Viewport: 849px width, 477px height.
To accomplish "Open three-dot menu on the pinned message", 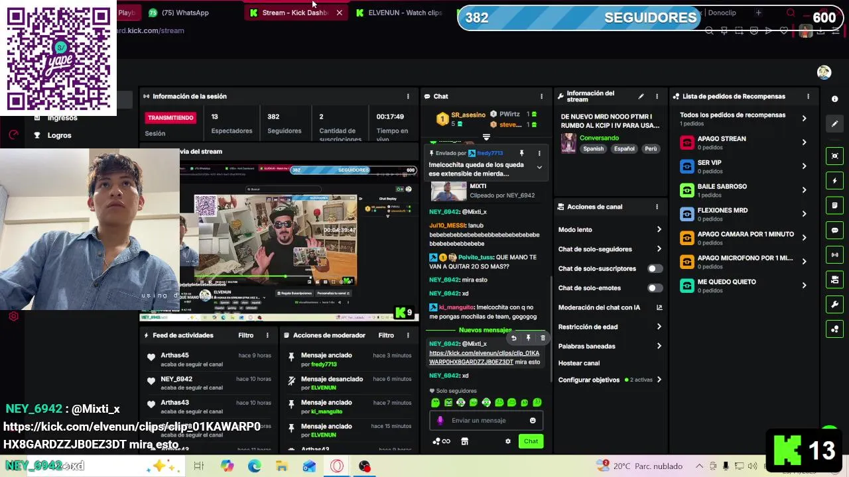I will (x=539, y=153).
